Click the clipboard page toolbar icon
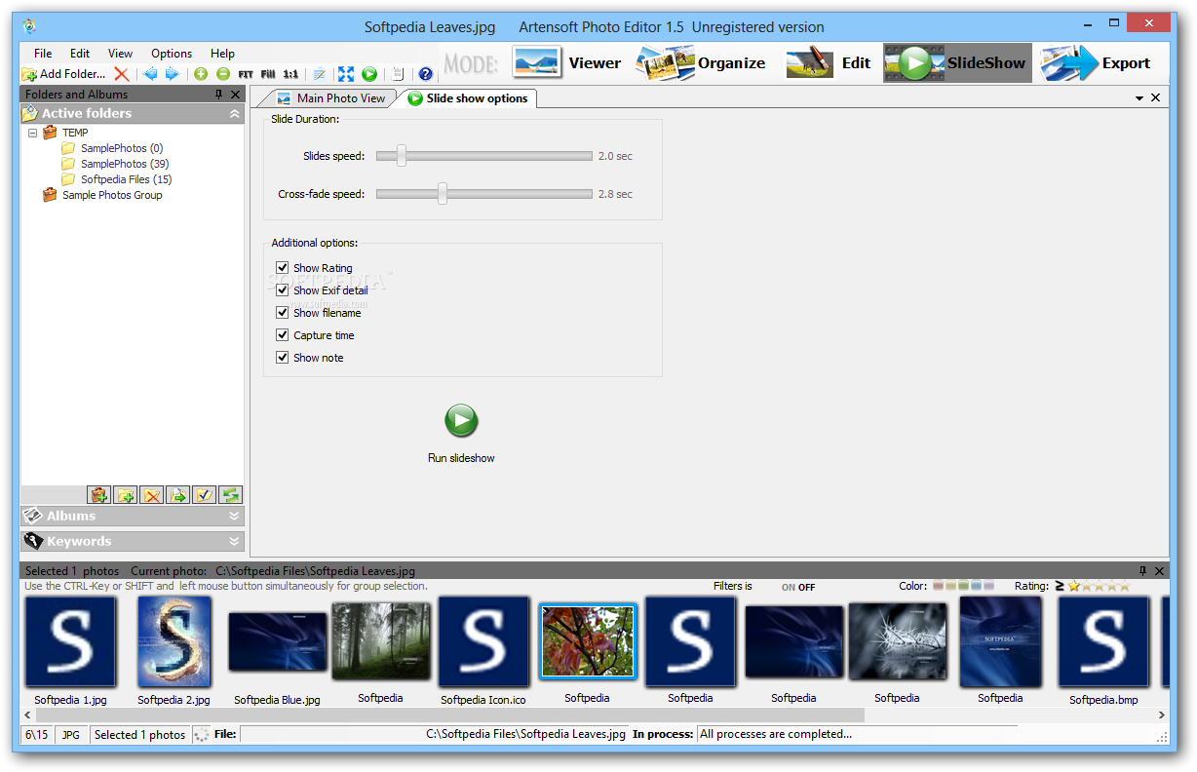Image resolution: width=1197 pixels, height=772 pixels. click(398, 74)
